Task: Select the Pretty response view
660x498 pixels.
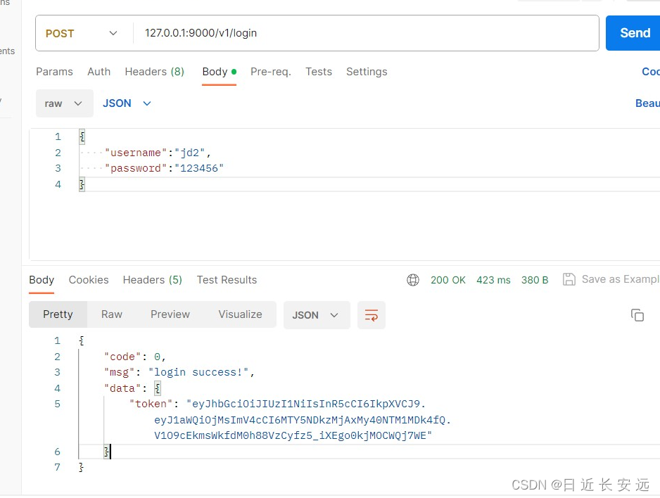Action: tap(58, 314)
